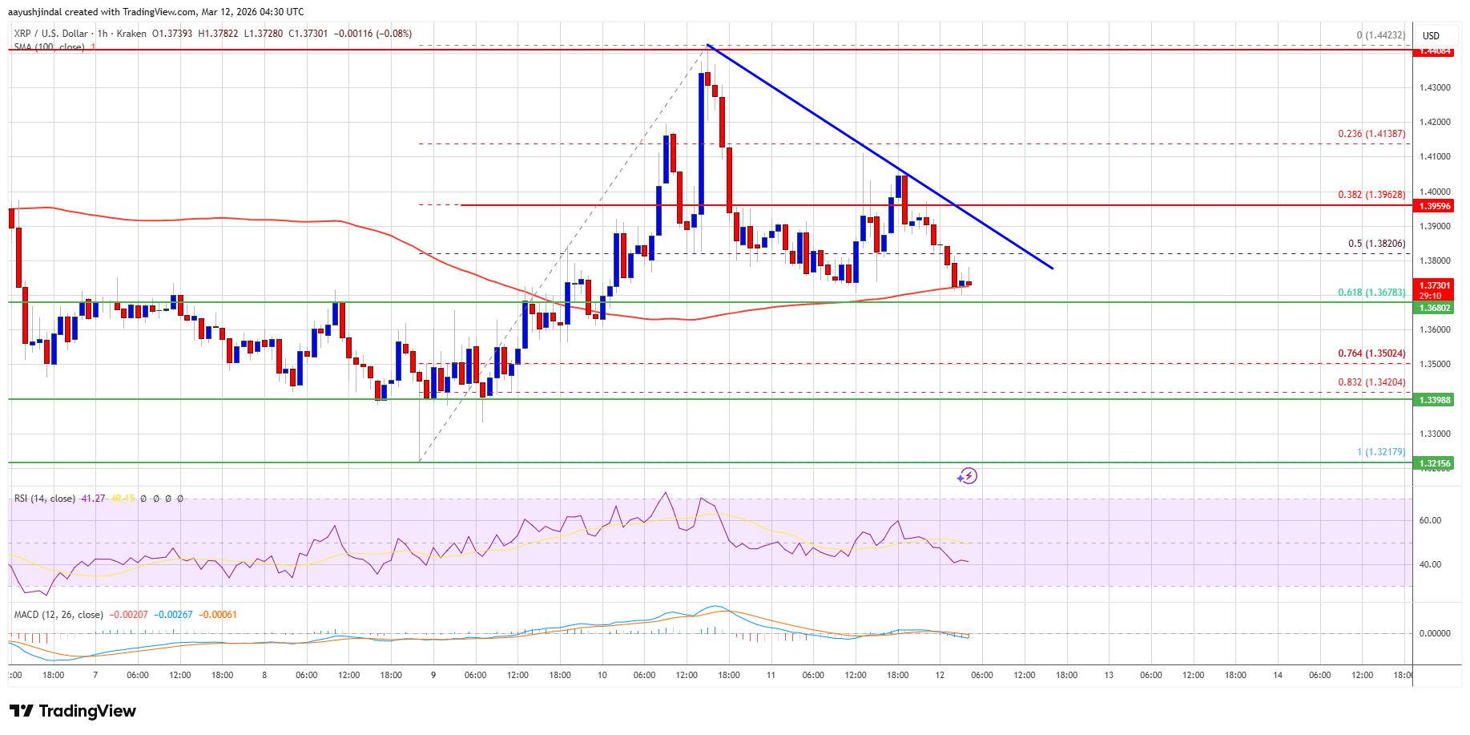Click the USD currency label on the price axis

(x=1429, y=35)
